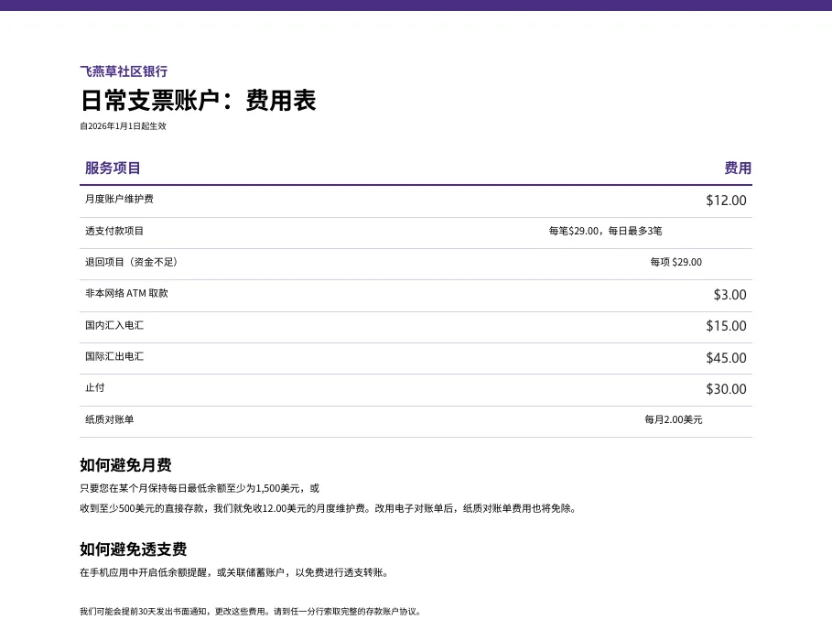Click the $3.00 fee value
The image size is (832, 641).
[729, 295]
